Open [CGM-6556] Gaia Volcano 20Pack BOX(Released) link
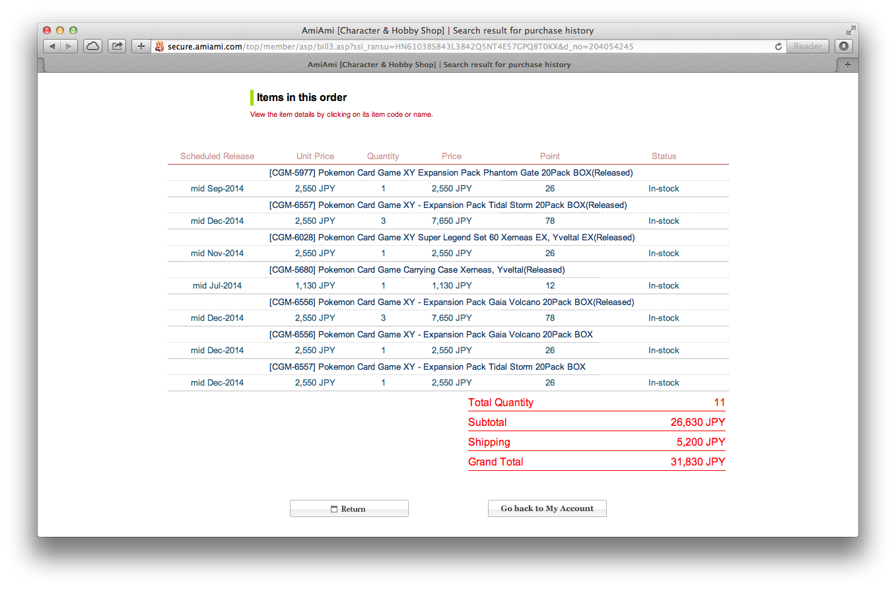This screenshot has height=589, width=896. (452, 302)
